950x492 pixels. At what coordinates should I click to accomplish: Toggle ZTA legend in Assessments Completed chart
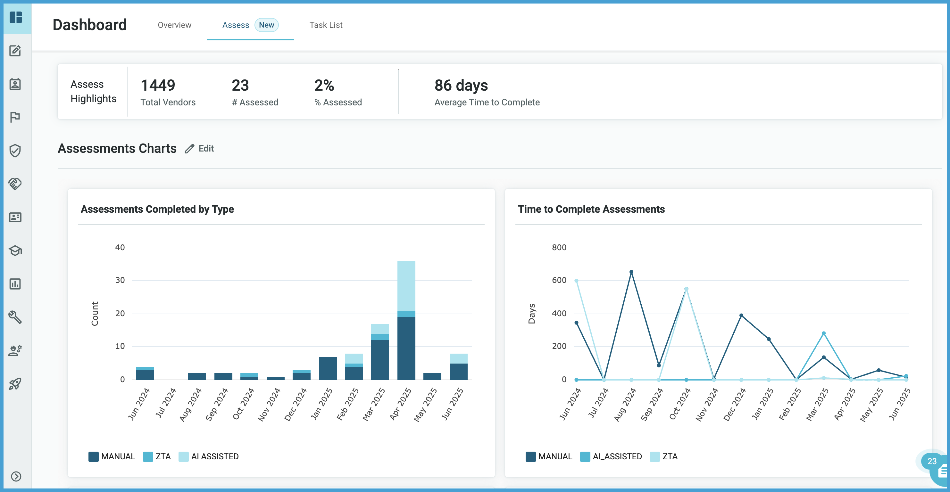pos(157,456)
